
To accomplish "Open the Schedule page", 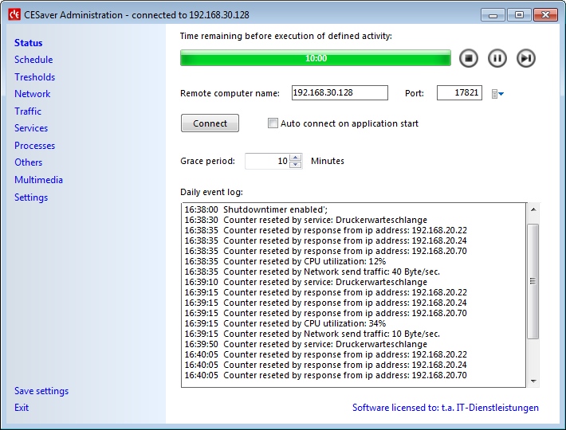I will [x=33, y=60].
